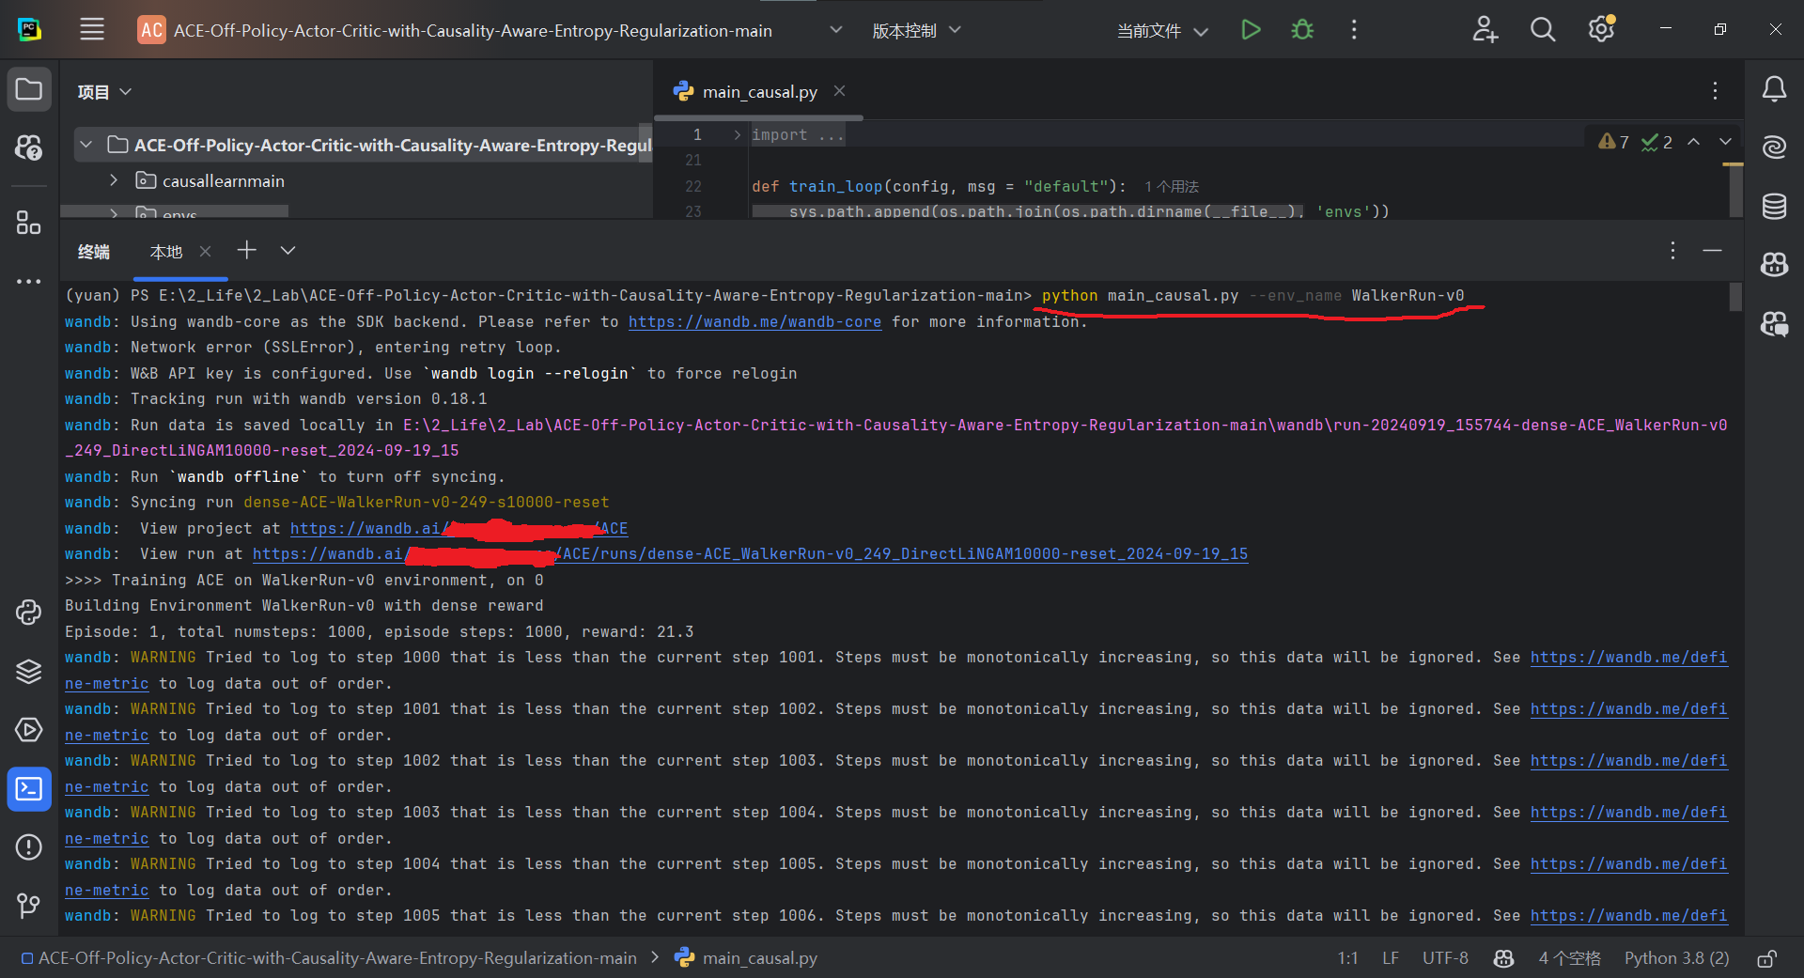This screenshot has width=1804, height=978.
Task: Open more run actions menu
Action: pos(1354,30)
